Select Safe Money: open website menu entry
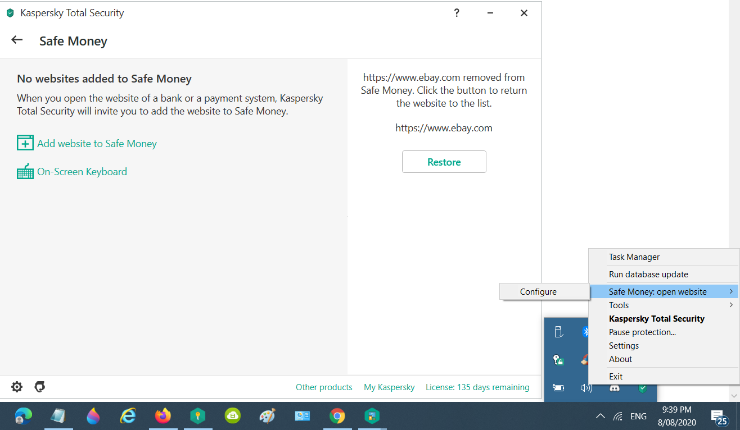The height and width of the screenshot is (430, 740). [x=664, y=292]
